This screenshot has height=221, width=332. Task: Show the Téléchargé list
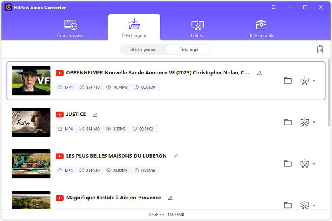tap(189, 49)
